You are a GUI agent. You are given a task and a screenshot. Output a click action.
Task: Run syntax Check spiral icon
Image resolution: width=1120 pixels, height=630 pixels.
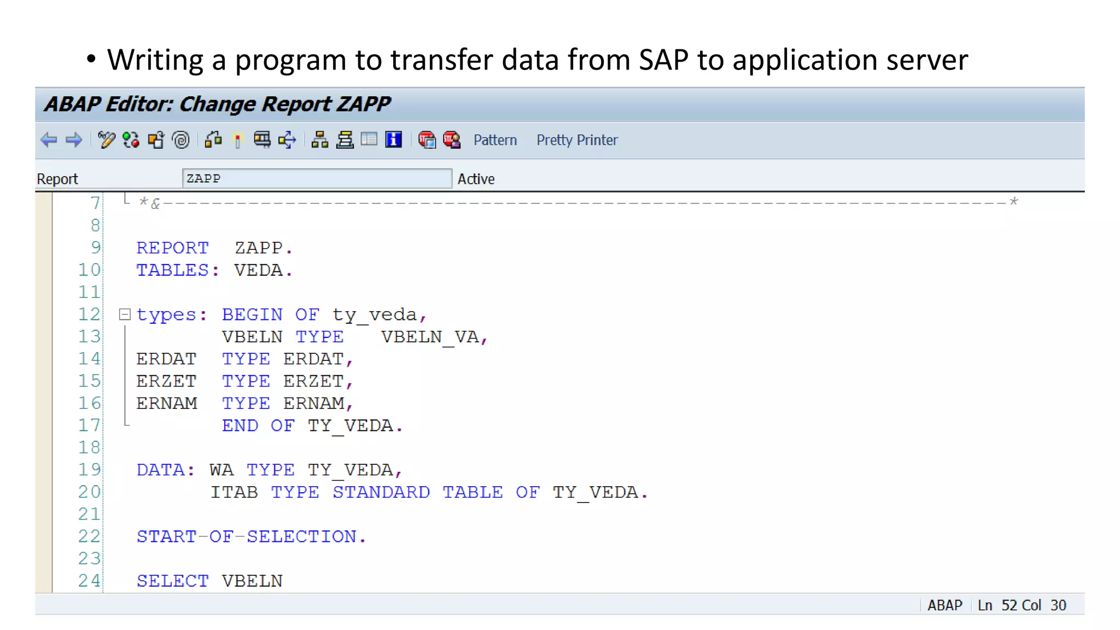pyautogui.click(x=181, y=140)
